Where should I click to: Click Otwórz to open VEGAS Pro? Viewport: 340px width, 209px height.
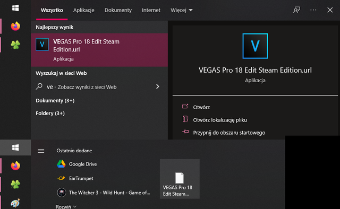(201, 107)
